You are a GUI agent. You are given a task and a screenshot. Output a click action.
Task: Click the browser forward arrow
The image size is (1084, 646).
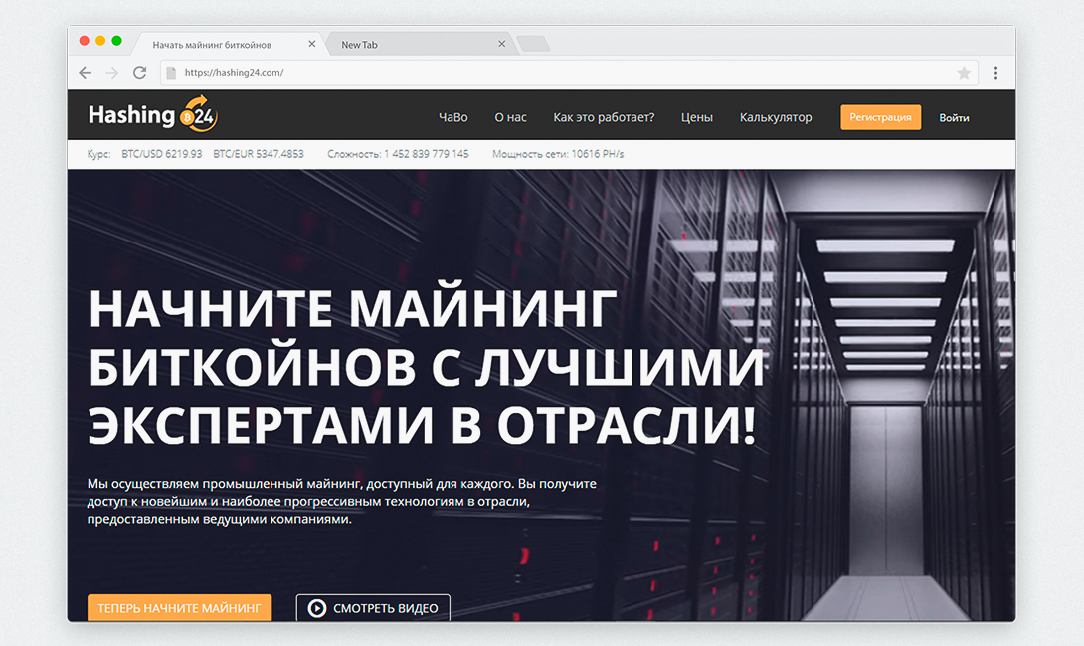[112, 73]
